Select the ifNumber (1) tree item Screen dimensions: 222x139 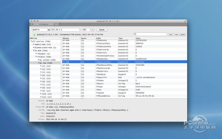click(x=44, y=54)
